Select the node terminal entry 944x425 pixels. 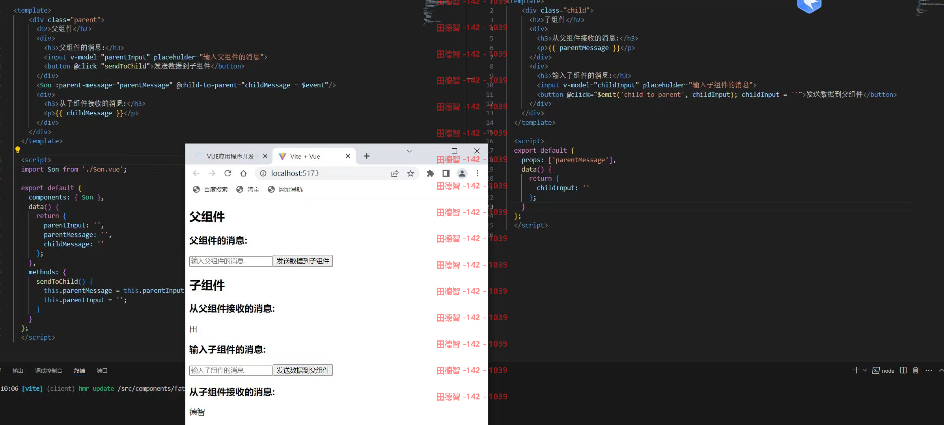pyautogui.click(x=883, y=370)
